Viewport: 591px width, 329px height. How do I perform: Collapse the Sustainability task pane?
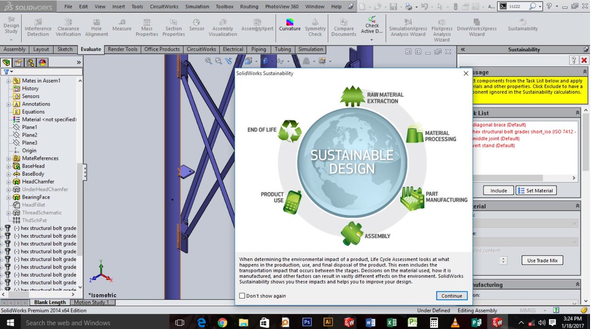tap(463, 49)
